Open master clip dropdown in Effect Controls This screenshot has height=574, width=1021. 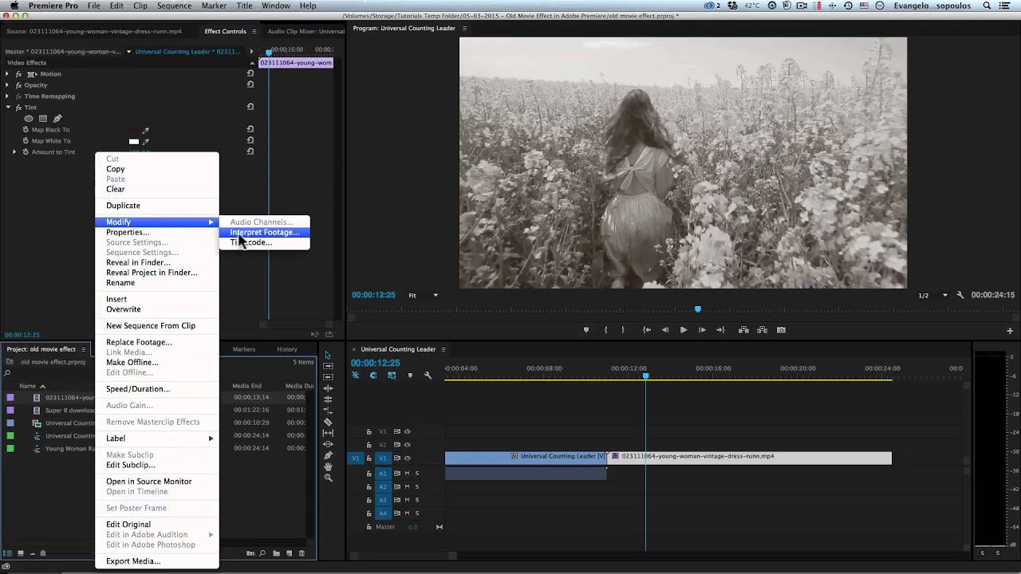coord(128,52)
